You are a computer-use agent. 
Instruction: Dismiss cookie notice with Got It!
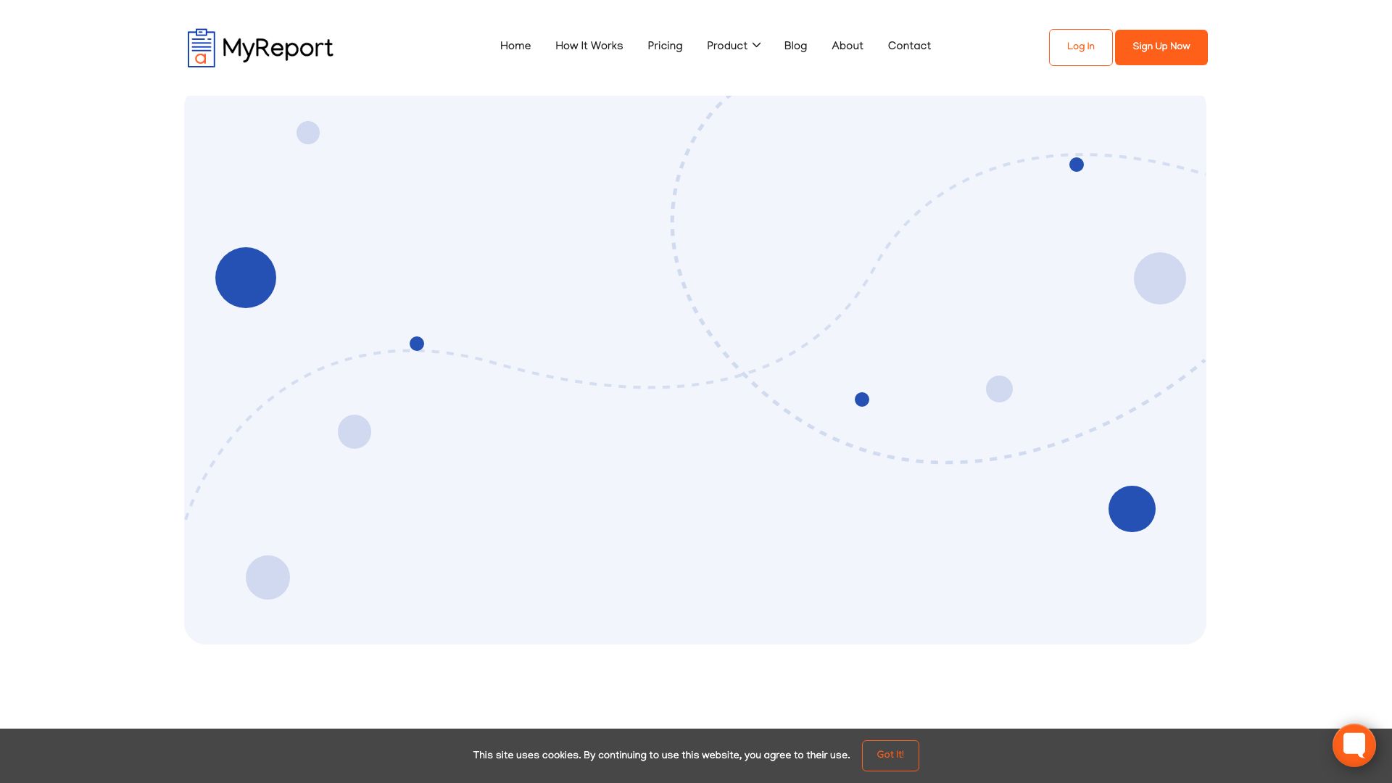pyautogui.click(x=890, y=755)
